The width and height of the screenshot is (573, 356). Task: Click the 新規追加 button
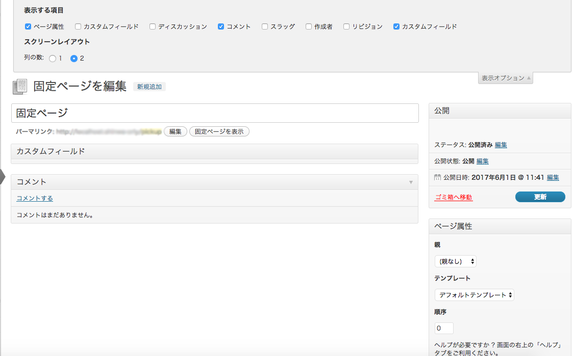149,87
